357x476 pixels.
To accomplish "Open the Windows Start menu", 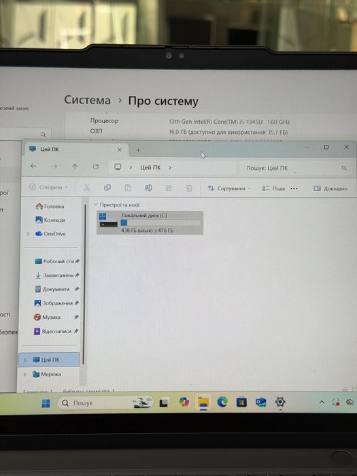I will click(46, 403).
